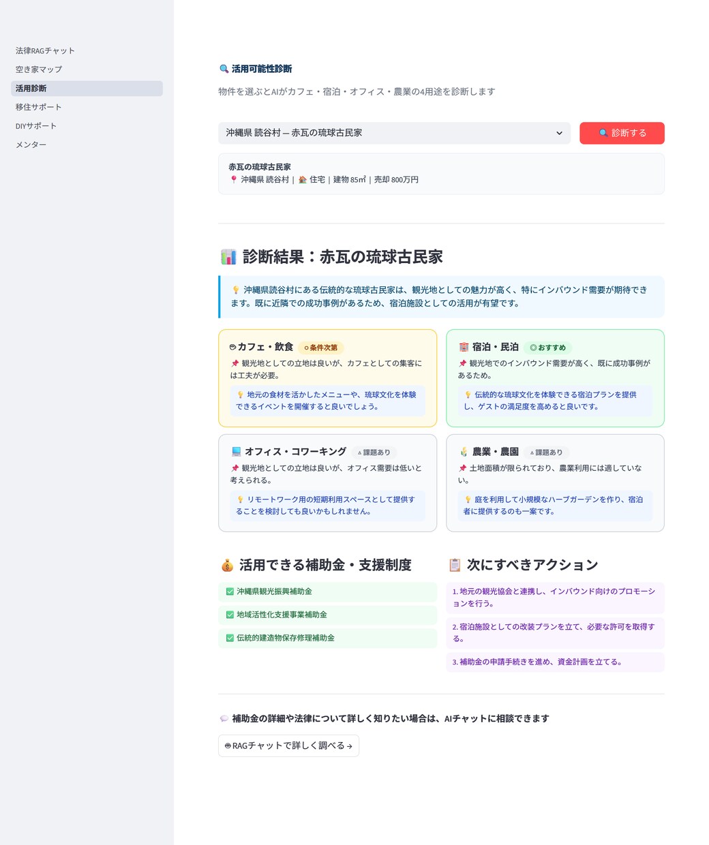Click the pushpin icon in オフィス・コワーキング card
Screen dimensions: 709x845
point(235,468)
